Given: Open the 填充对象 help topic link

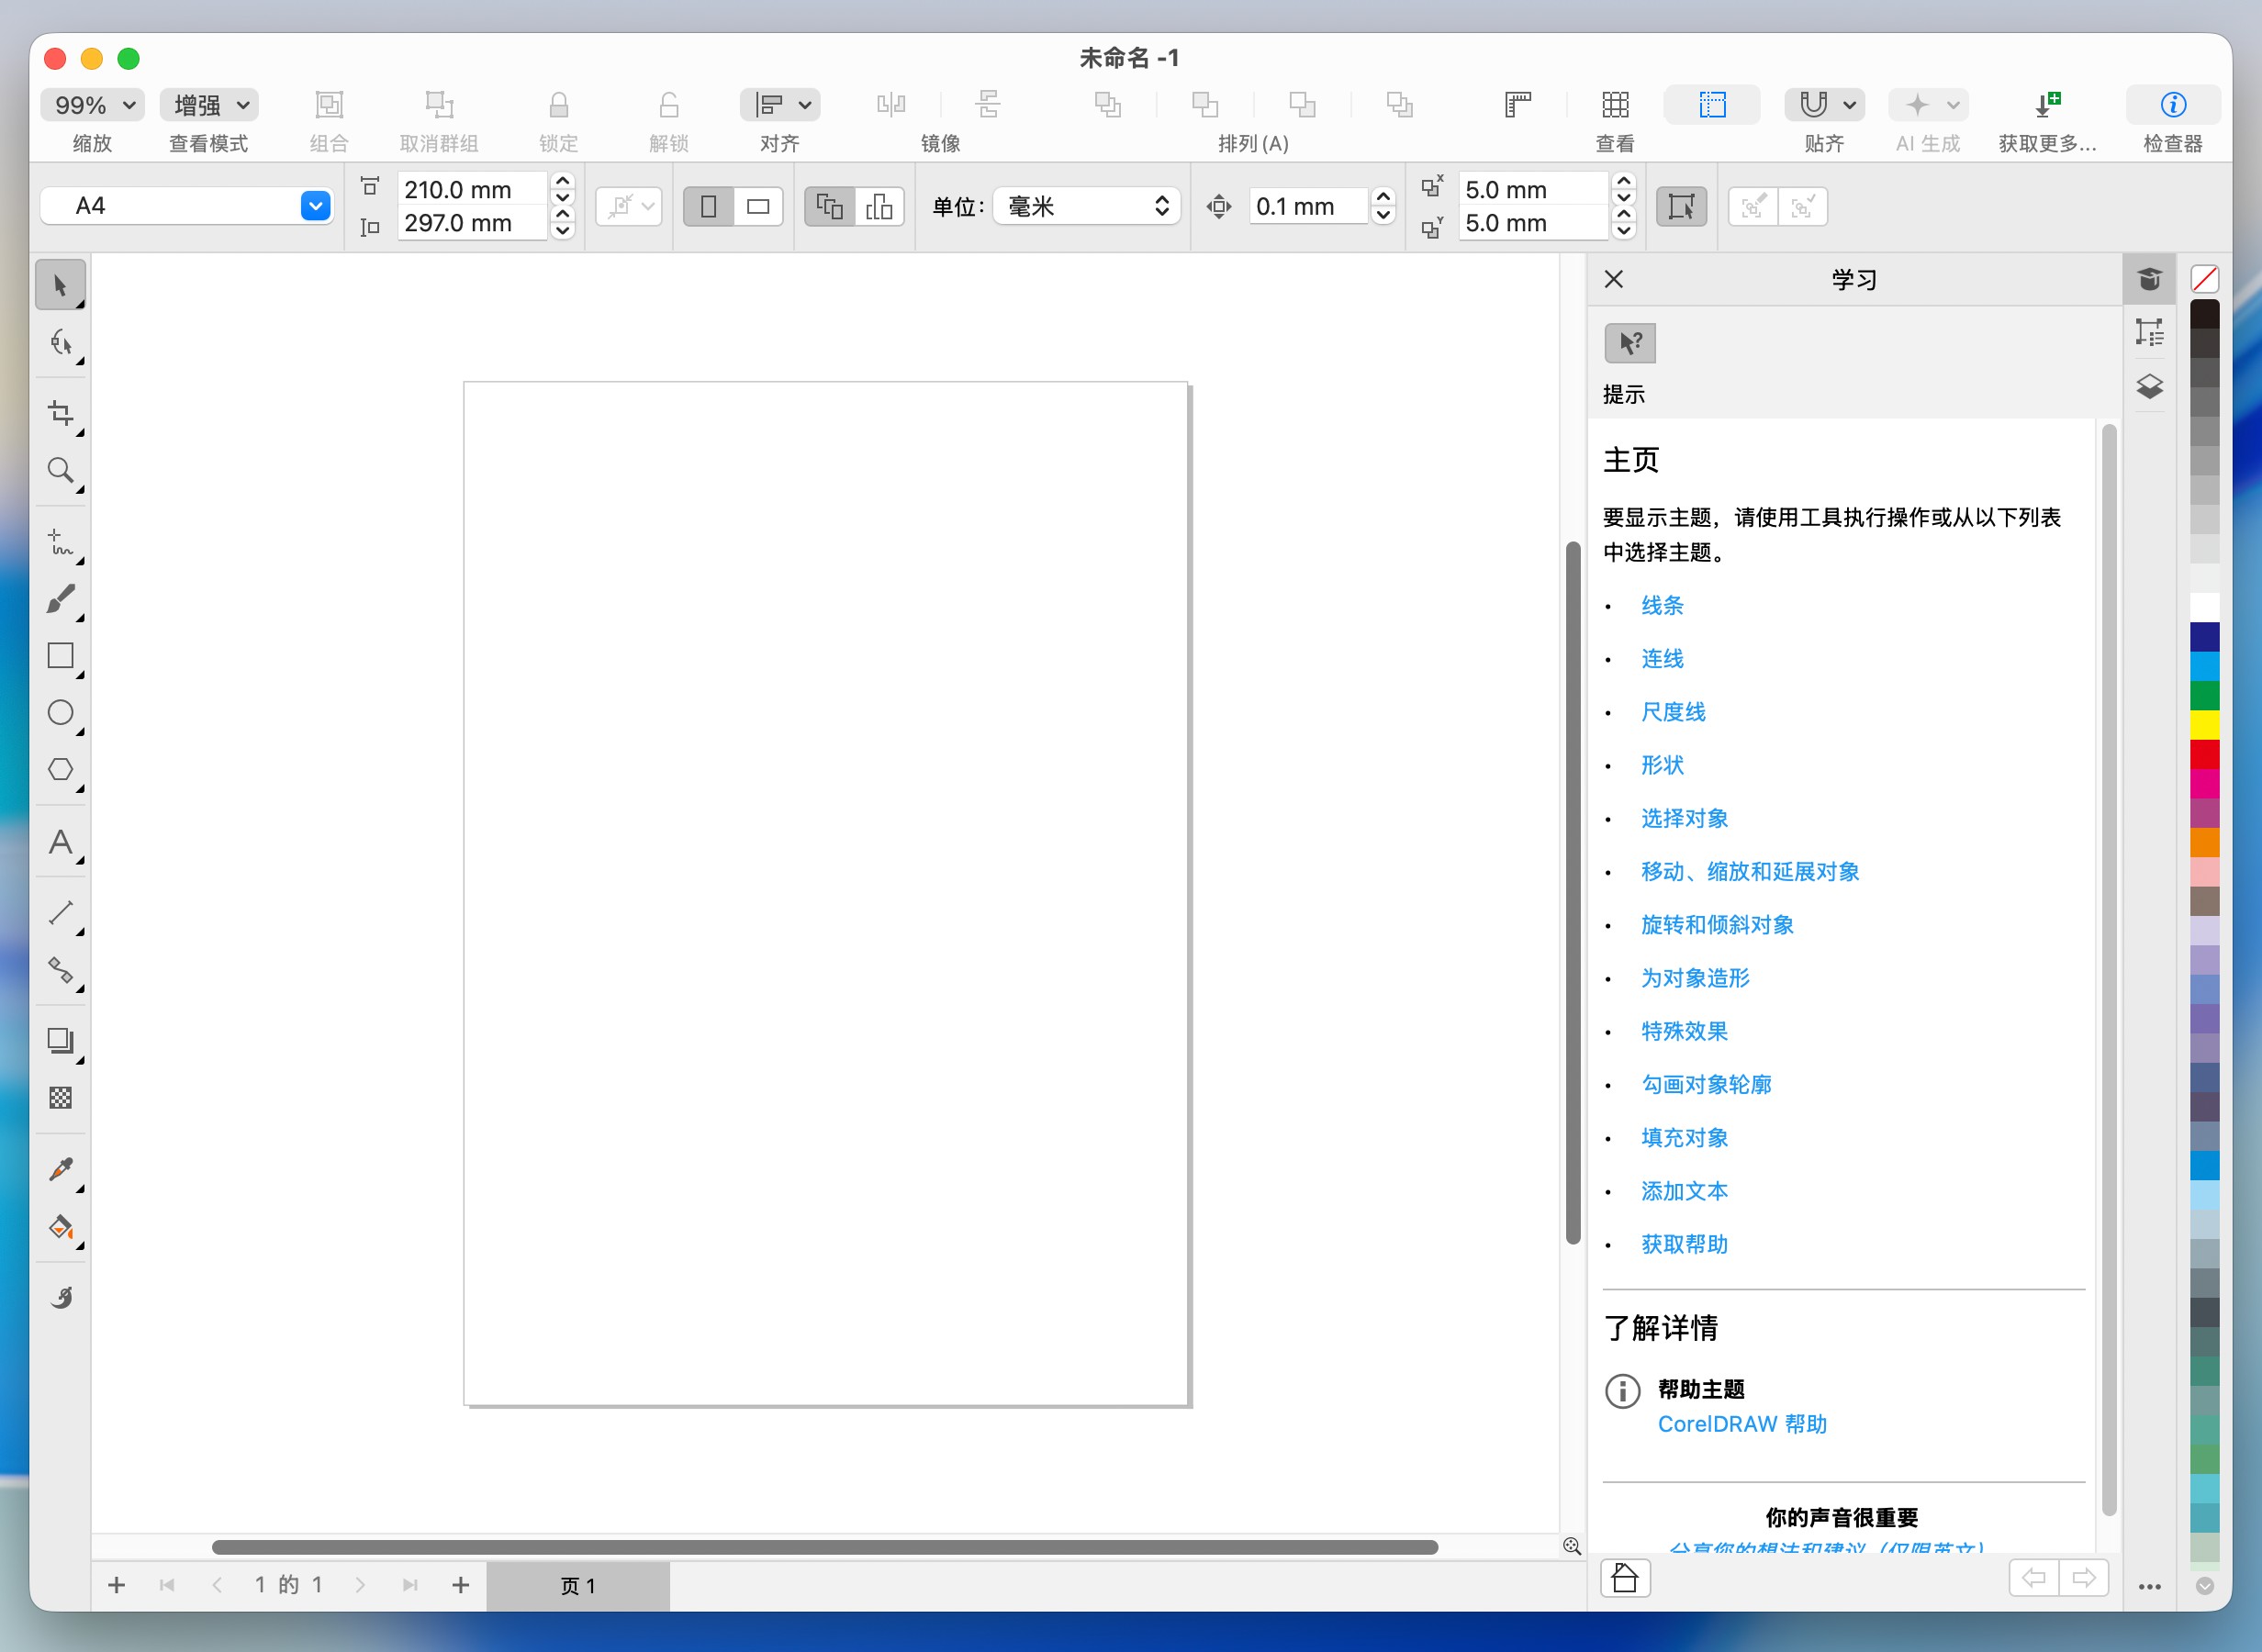Looking at the screenshot, I should click(x=1684, y=1138).
